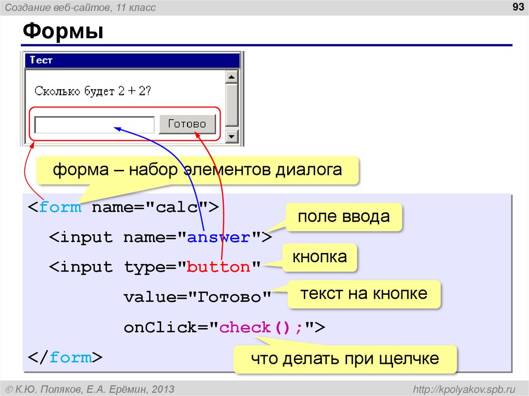The image size is (529, 396).
Task: Select the "поле ввода" callout label
Action: [344, 216]
